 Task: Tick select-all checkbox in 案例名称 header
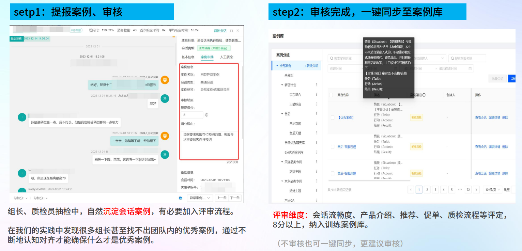pyautogui.click(x=331, y=95)
